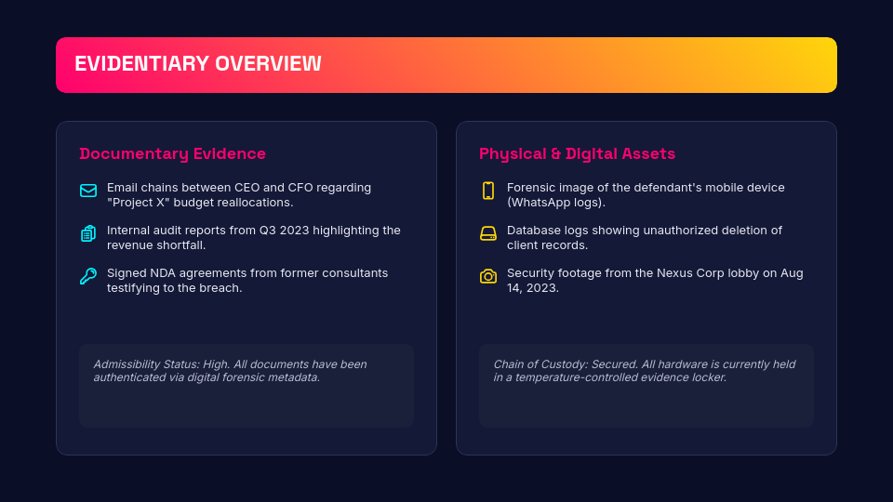Viewport: 893px width, 502px height.
Task: Click the envelope email icon
Action: 88,191
